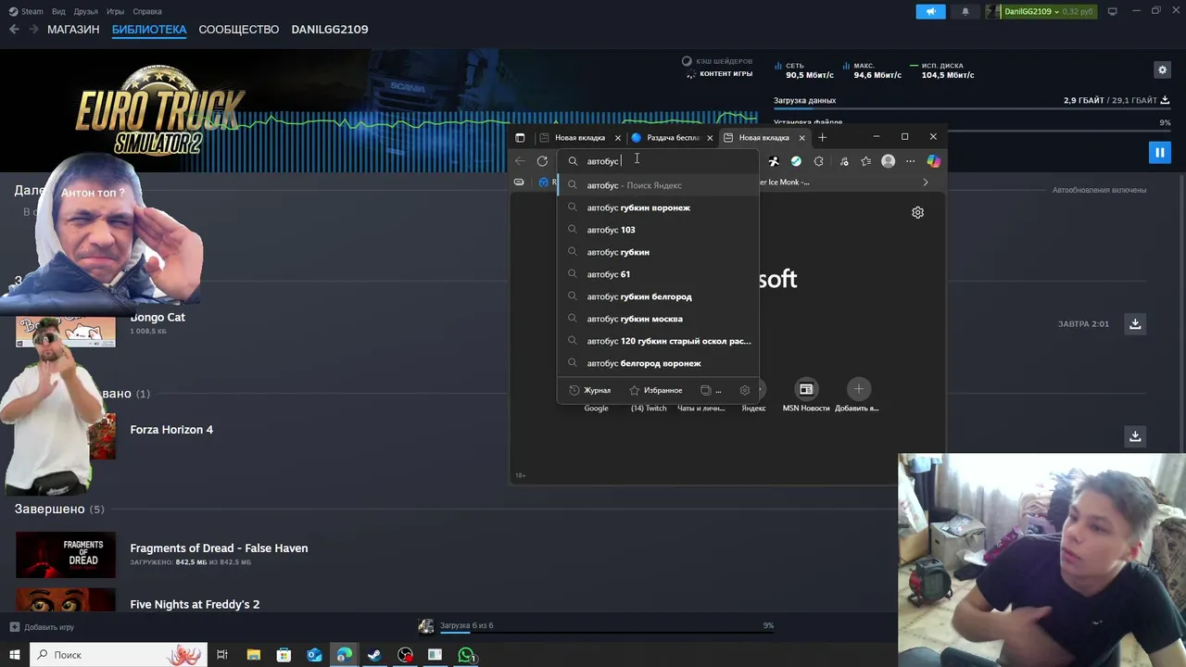Screen dimensions: 1186x667
Task: Open Вид menu in Steam
Action: 59,11
